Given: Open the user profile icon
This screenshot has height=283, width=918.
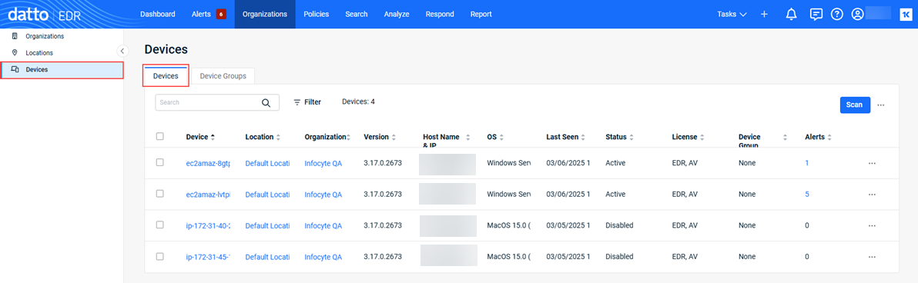Looking at the screenshot, I should click(858, 14).
